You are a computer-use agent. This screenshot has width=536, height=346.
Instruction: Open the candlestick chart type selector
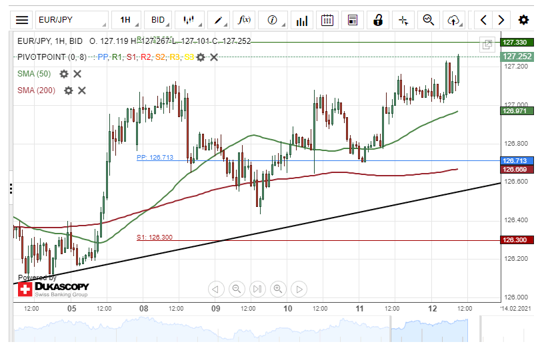(x=189, y=20)
